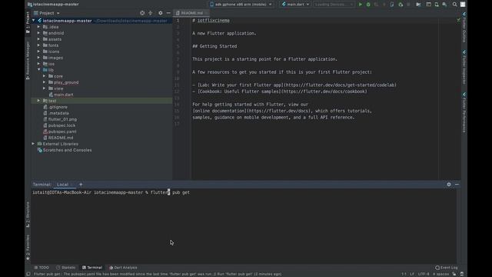Click the 'Getting Started' heading in the editor
The image size is (492, 277).
pyautogui.click(x=218, y=46)
